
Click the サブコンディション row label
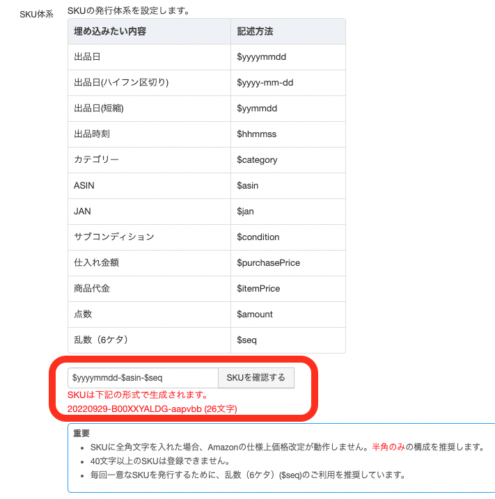pyautogui.click(x=114, y=237)
